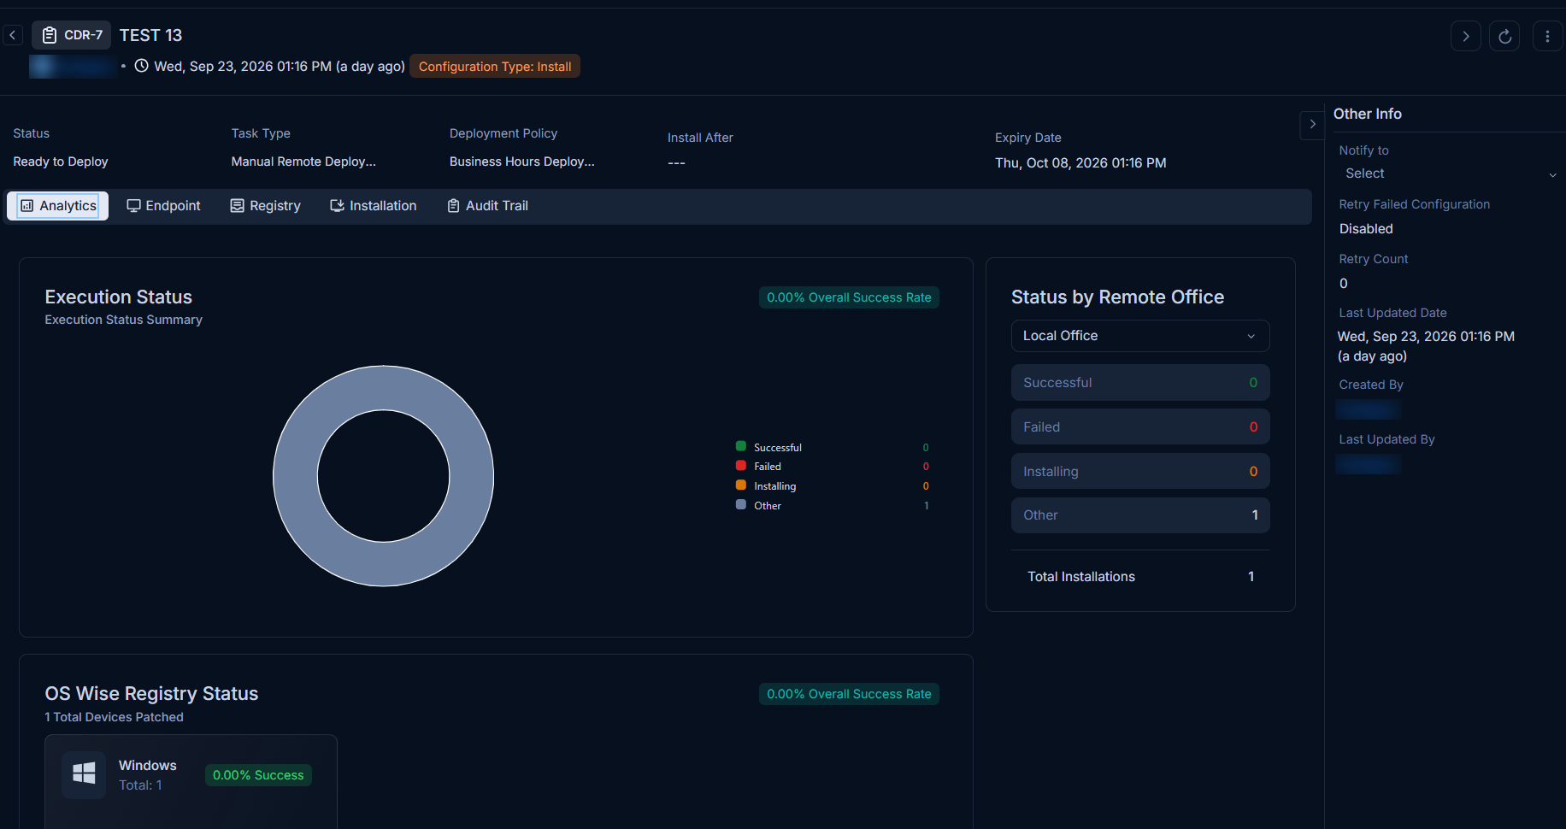1566x829 pixels.
Task: Click the CDR-7 clipboard badge
Action: point(72,35)
